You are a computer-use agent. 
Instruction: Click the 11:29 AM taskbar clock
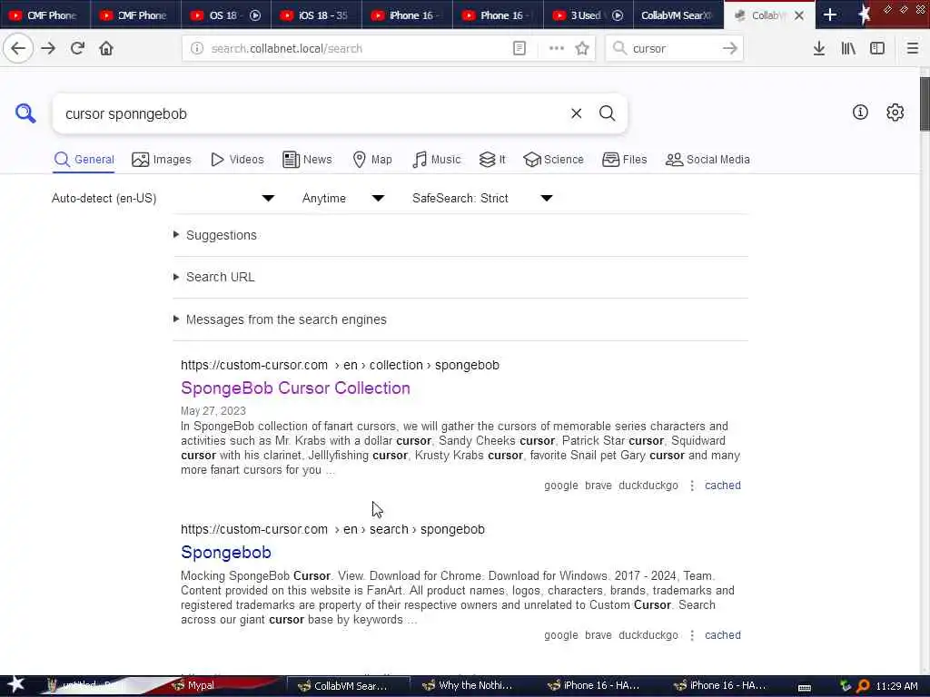tap(896, 686)
